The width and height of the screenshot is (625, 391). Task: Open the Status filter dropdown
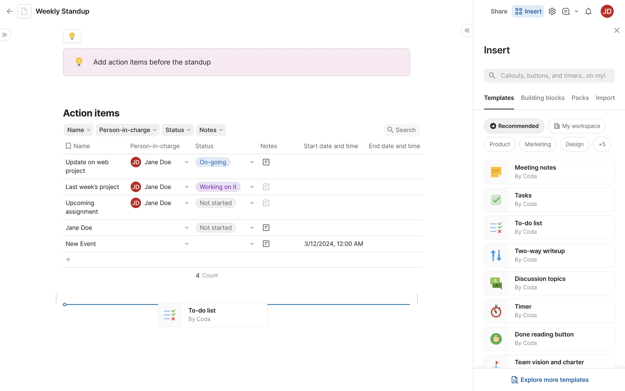pos(177,130)
